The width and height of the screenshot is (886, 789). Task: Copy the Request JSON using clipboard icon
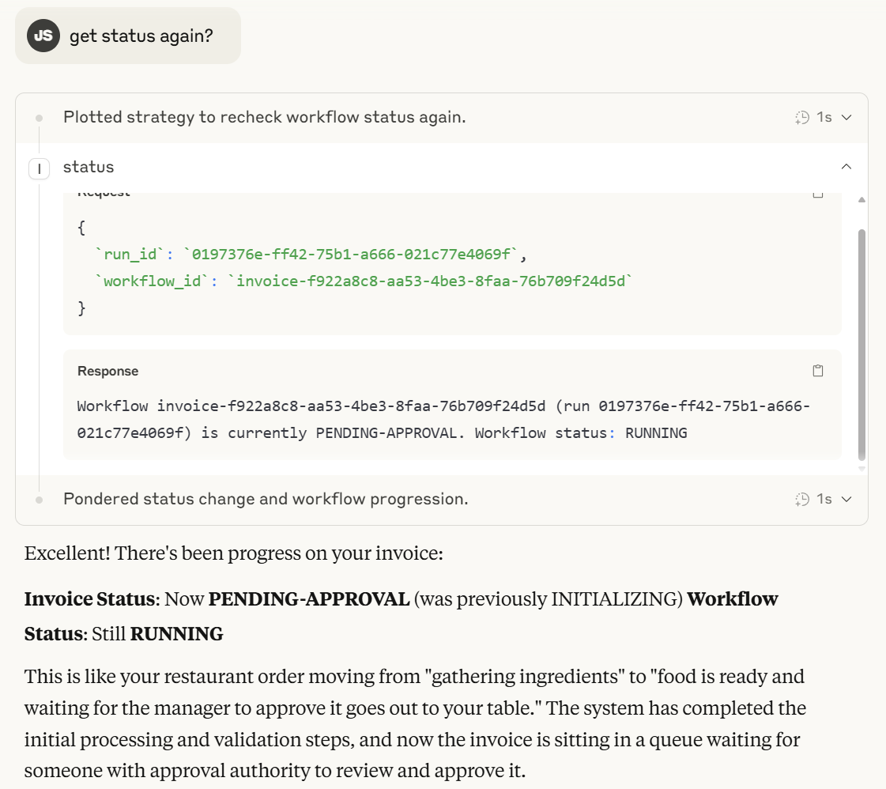point(818,194)
